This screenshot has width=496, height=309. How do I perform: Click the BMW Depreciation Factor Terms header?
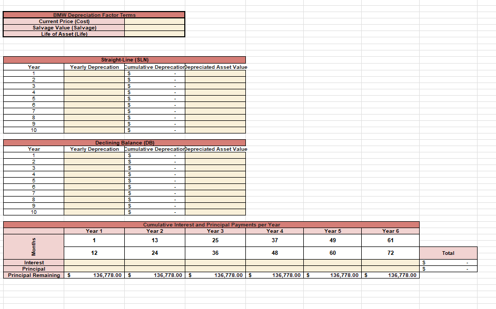[94, 15]
